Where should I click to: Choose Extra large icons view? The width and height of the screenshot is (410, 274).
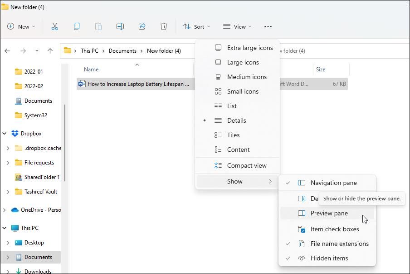[237, 48]
